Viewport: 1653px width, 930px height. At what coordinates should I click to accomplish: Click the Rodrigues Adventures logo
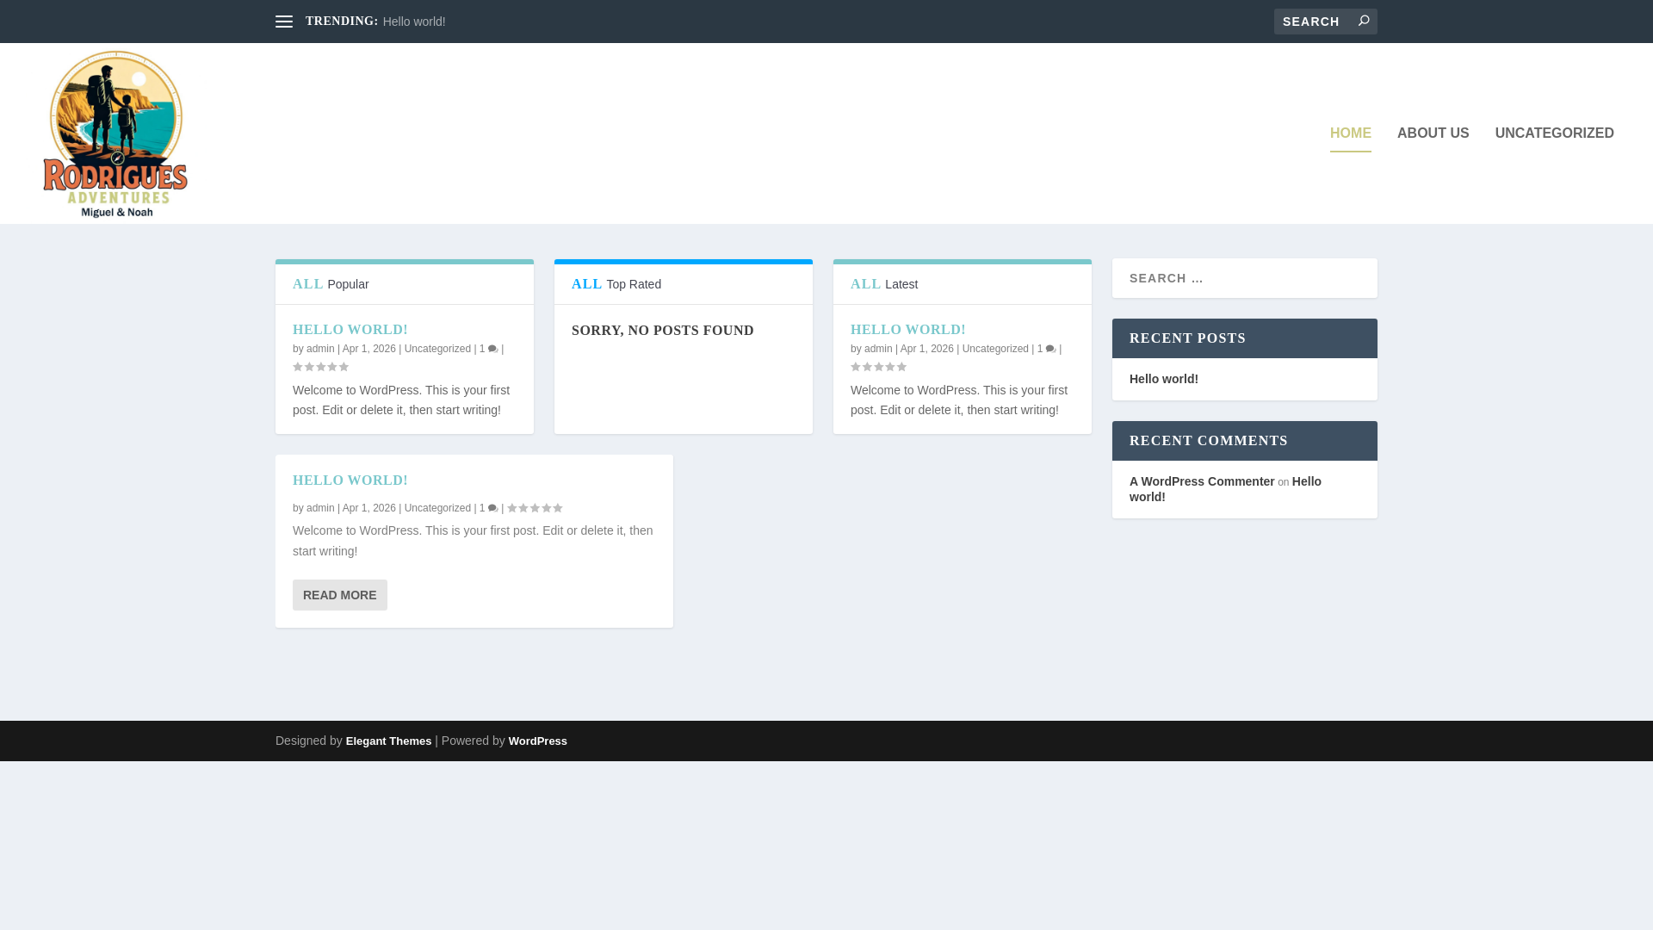[x=115, y=134]
